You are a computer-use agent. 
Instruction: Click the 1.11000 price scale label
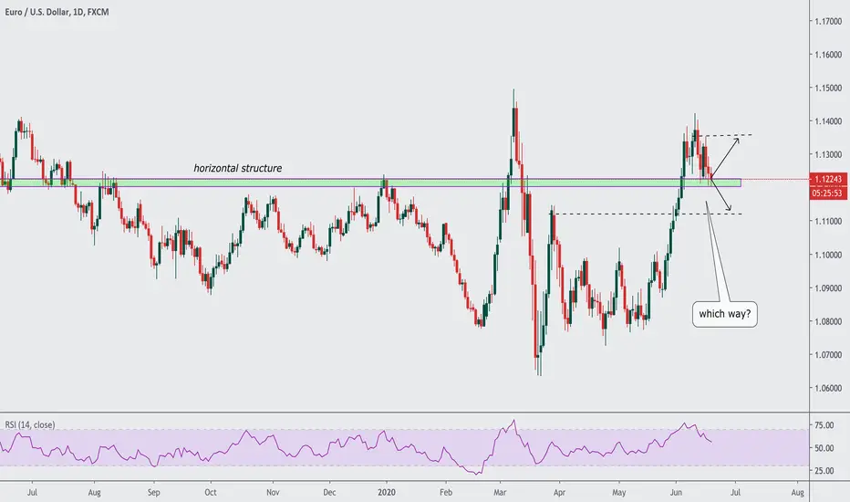(x=828, y=222)
